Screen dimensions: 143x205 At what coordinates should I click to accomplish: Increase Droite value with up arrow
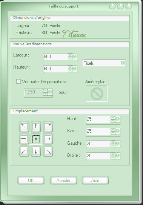(113, 154)
